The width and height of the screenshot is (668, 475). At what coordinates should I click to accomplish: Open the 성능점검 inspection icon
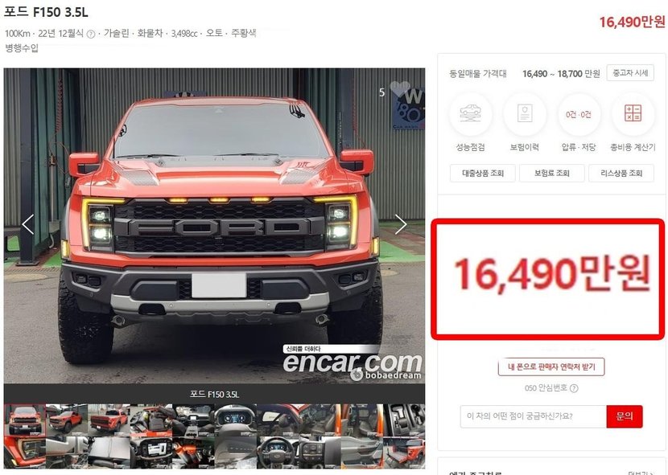(470, 113)
